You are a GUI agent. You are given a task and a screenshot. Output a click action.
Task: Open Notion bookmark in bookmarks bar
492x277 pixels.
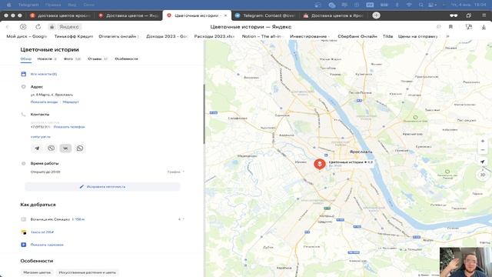[x=262, y=36]
